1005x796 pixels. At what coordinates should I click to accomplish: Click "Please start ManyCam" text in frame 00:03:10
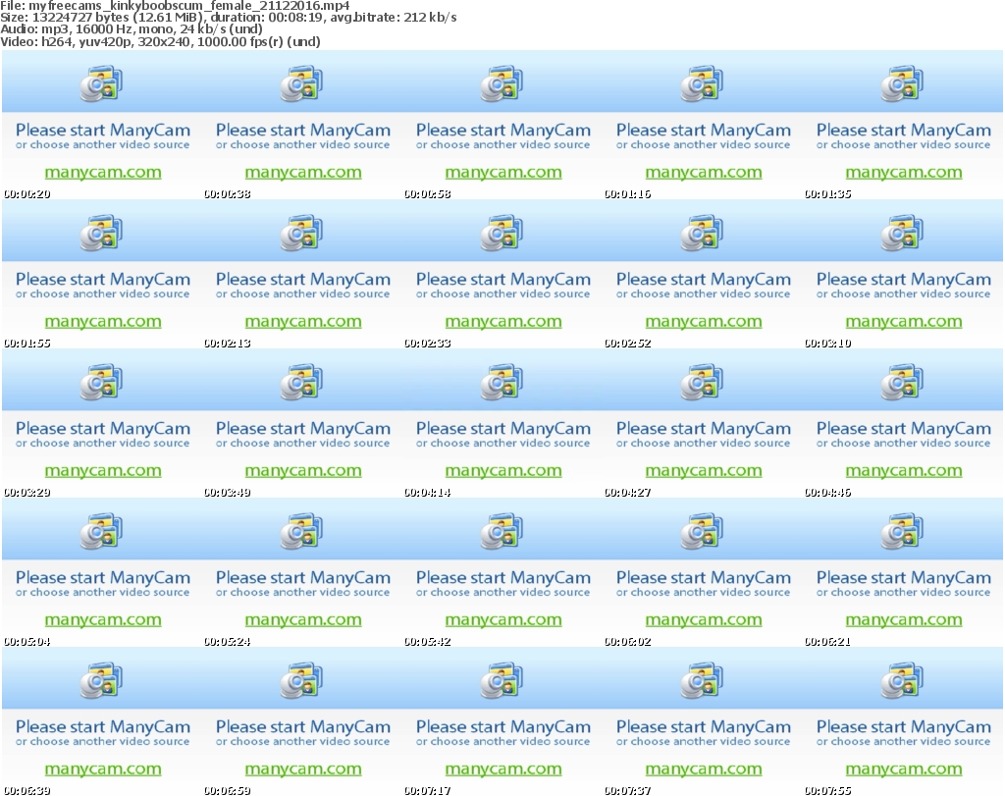pos(904,280)
